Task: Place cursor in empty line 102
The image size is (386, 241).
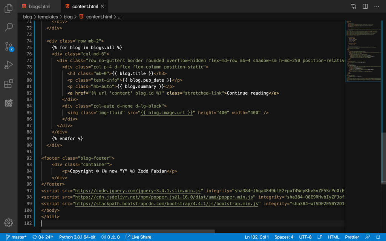Action: 193,223
